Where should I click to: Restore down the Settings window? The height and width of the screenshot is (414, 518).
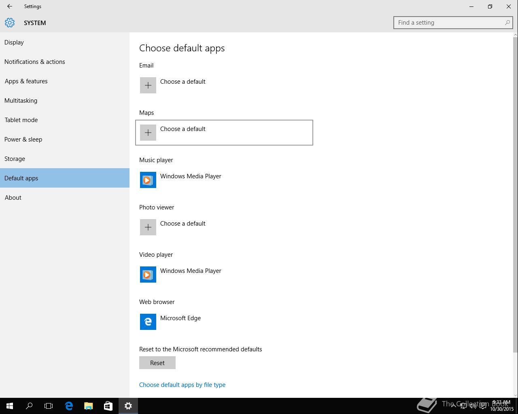click(490, 6)
